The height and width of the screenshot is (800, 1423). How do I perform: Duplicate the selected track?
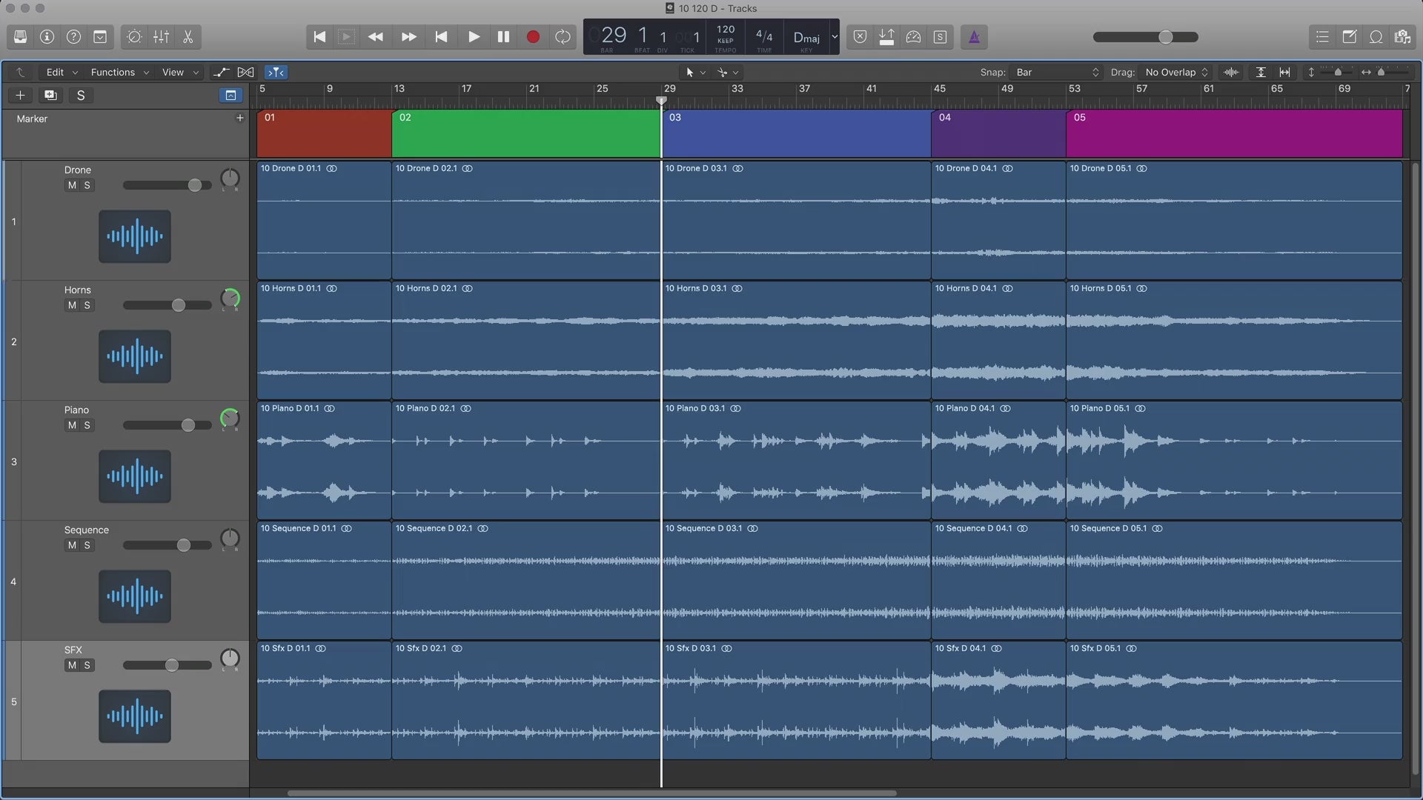tap(50, 95)
